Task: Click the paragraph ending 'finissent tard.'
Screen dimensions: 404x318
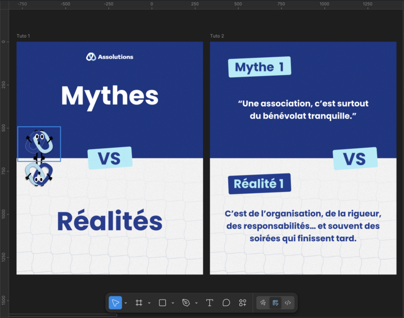Action: pos(303,226)
